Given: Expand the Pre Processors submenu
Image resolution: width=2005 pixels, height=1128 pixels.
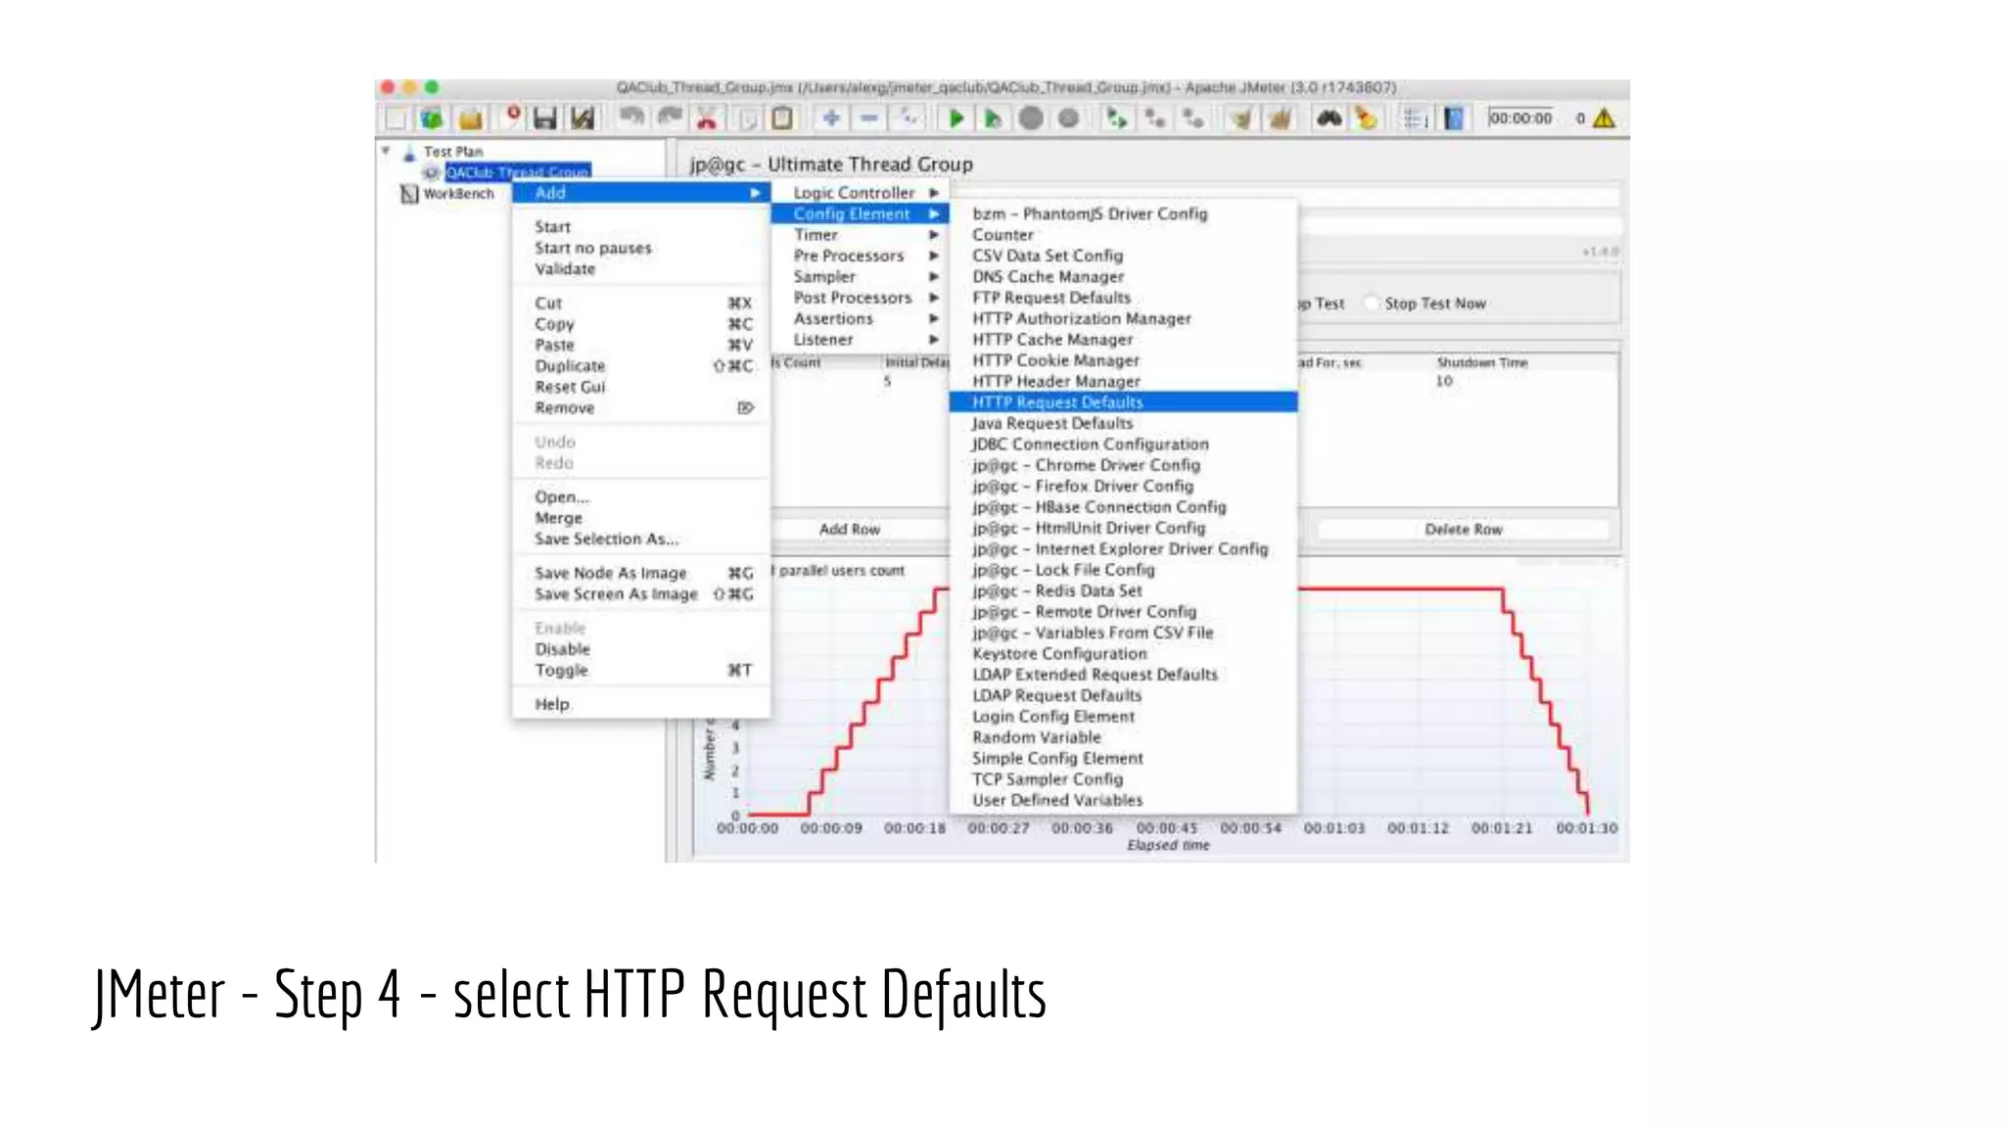Looking at the screenshot, I should [x=860, y=256].
